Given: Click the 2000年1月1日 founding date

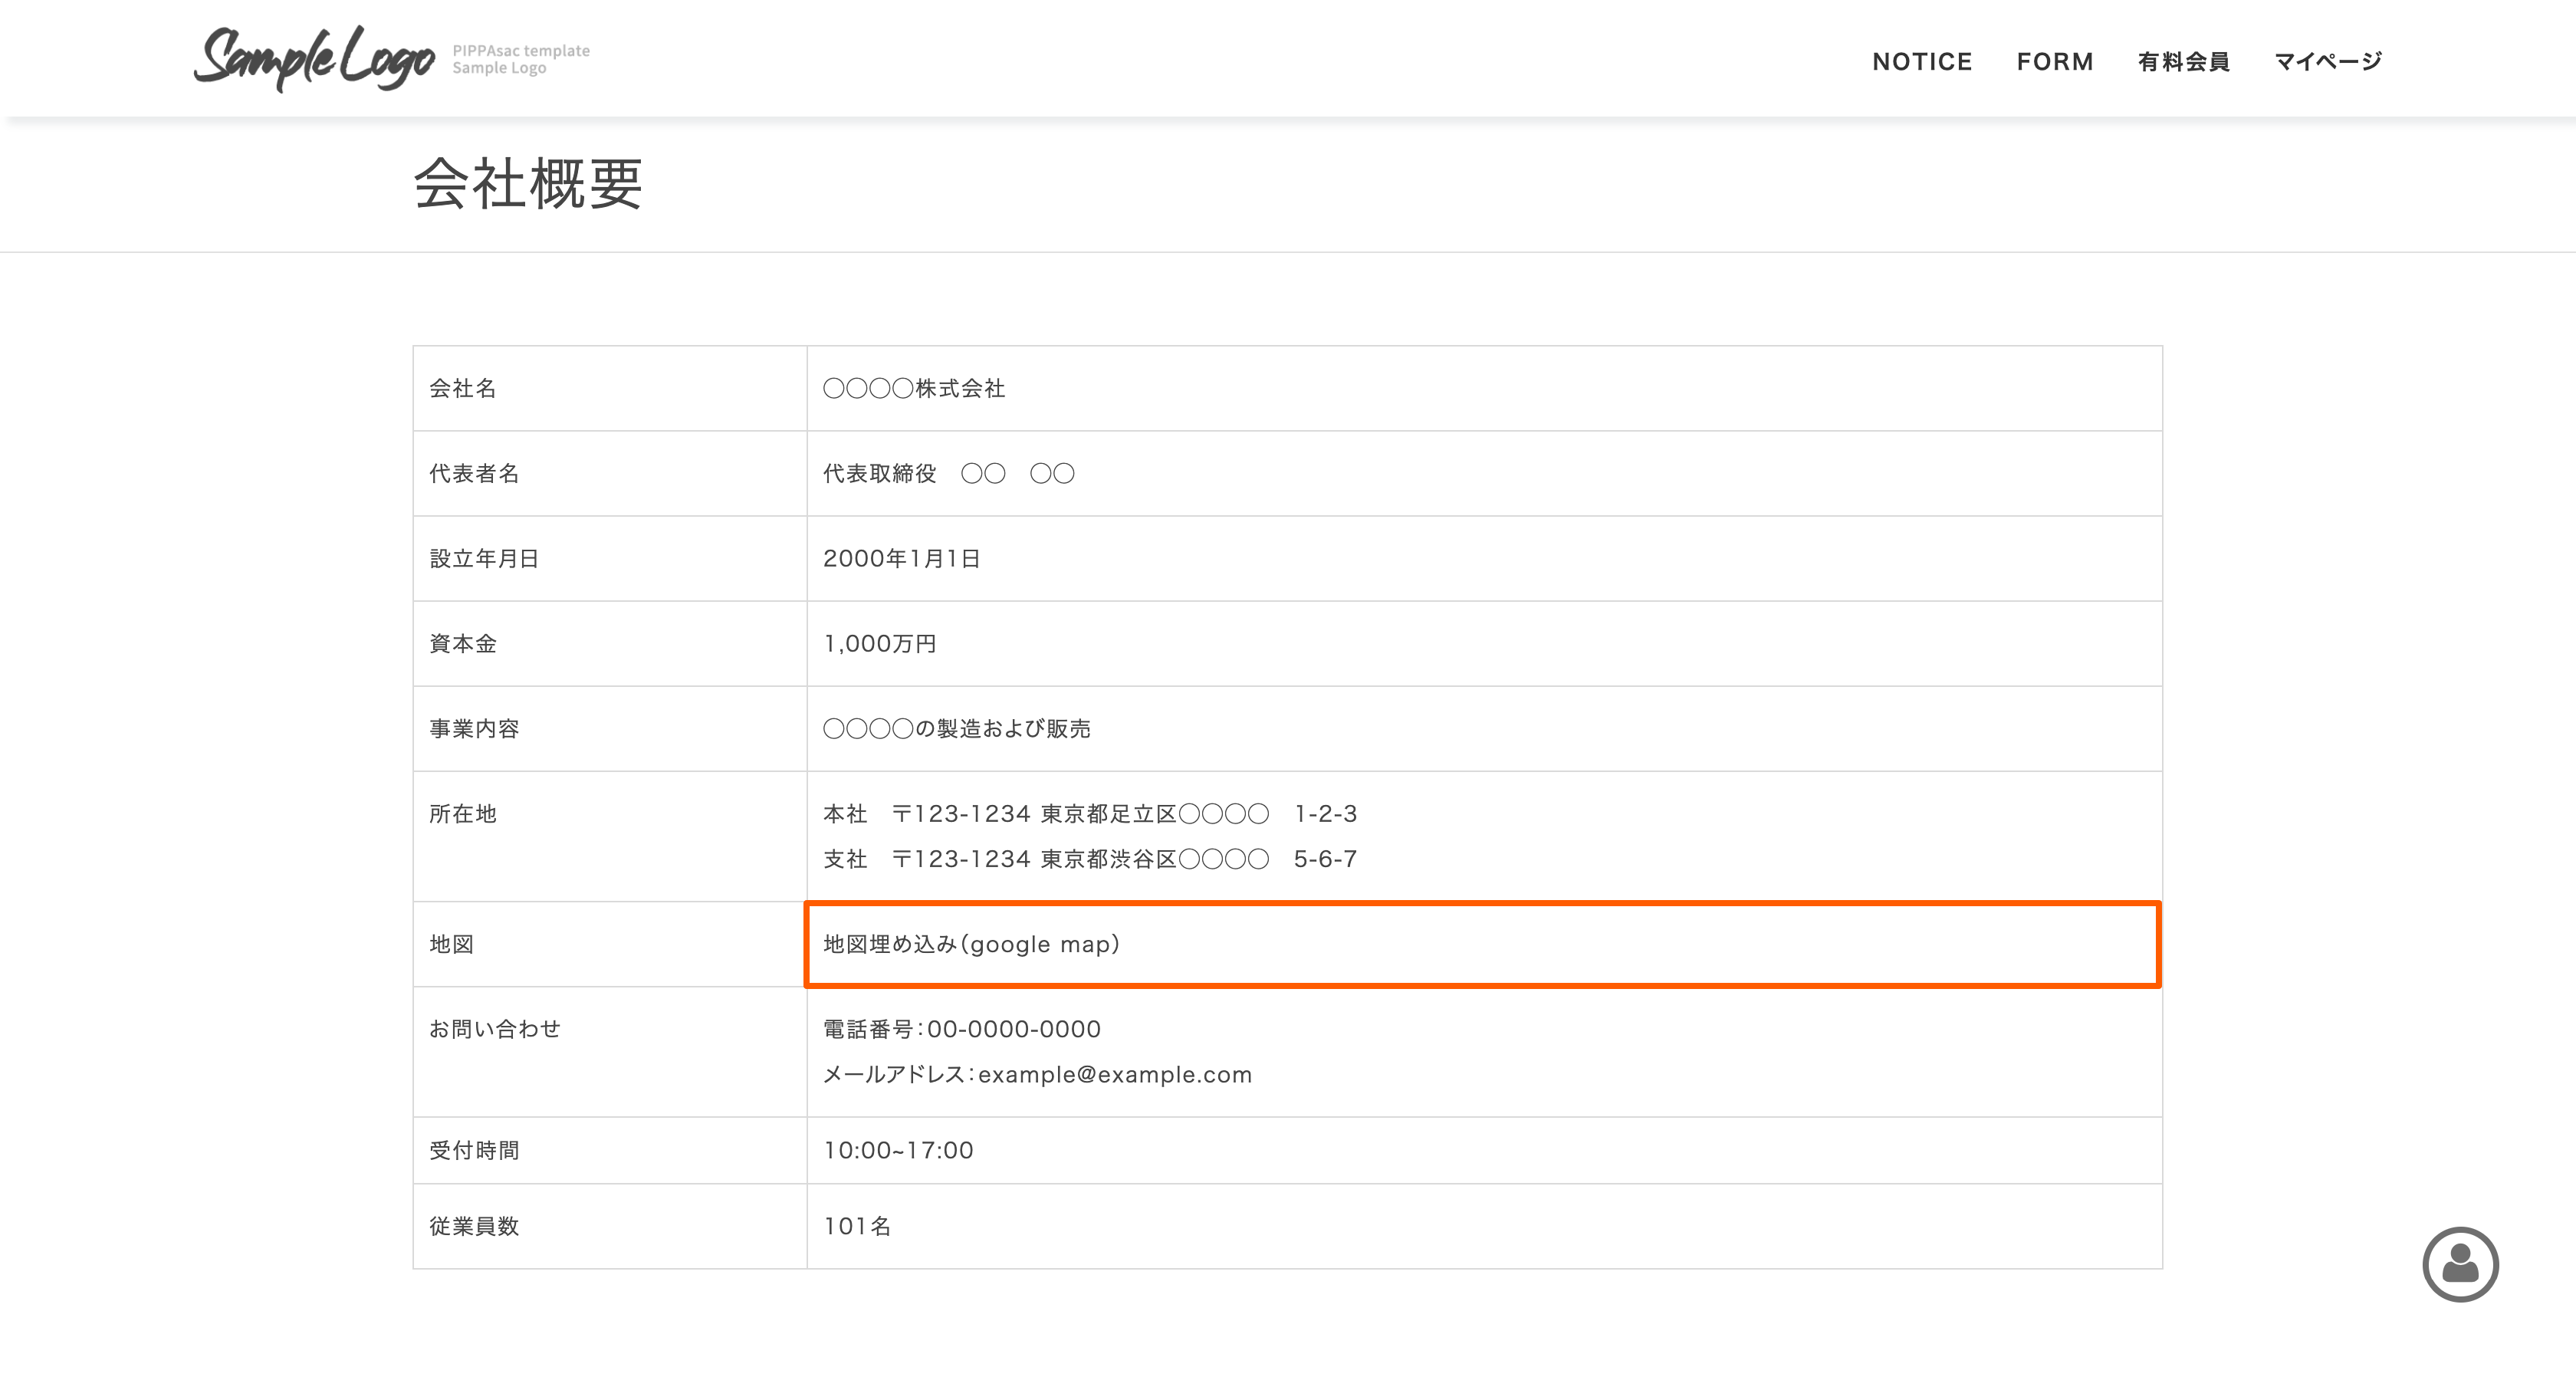Looking at the screenshot, I should pos(901,559).
